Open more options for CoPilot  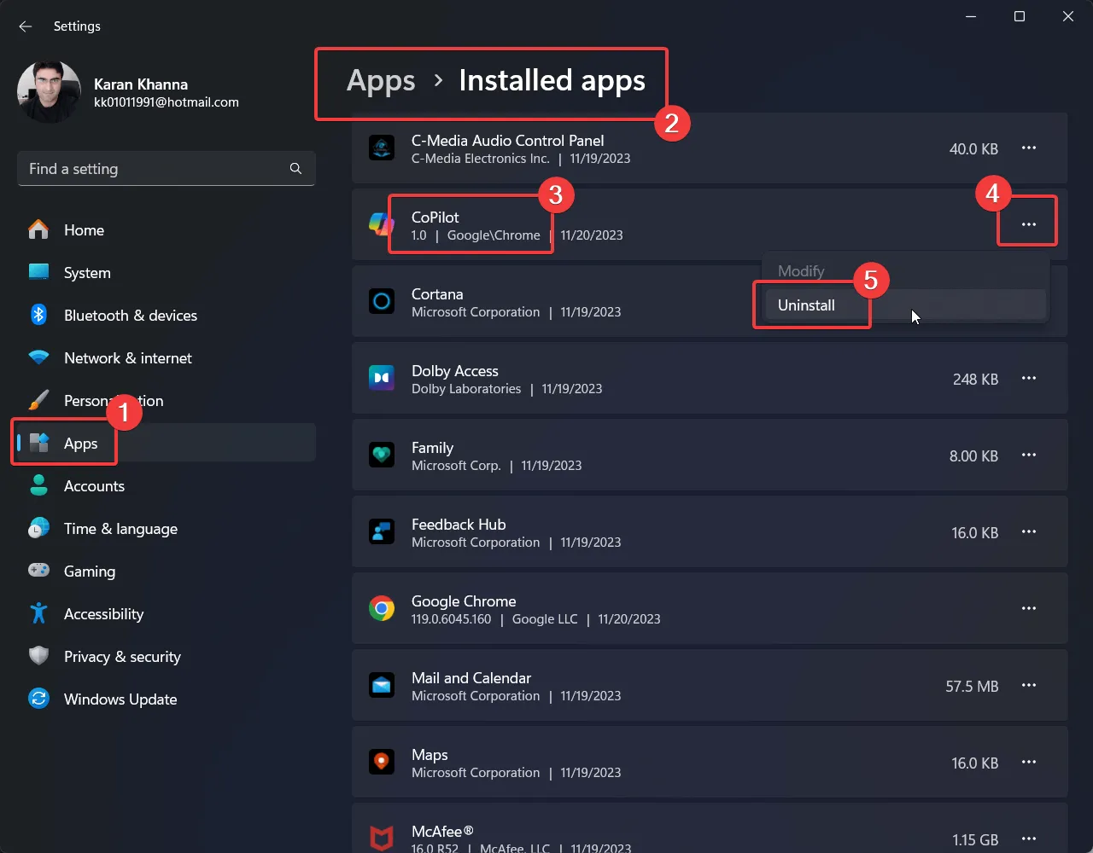1029,224
